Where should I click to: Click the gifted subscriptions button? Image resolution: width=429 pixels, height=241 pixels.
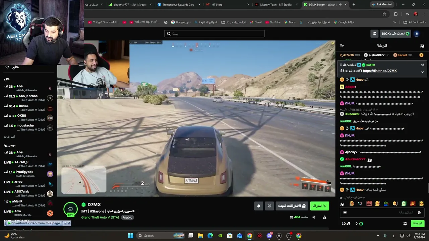292,206
